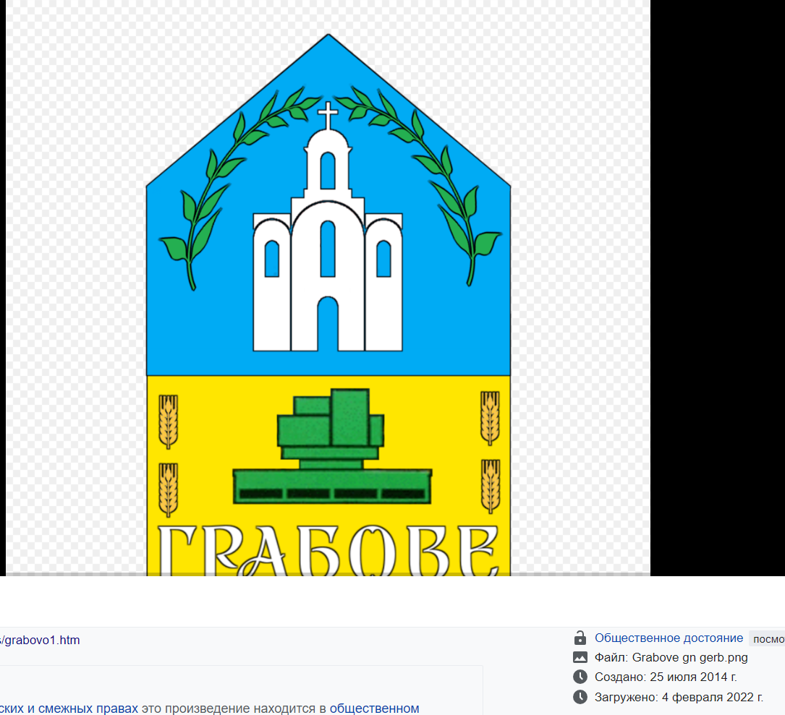Image resolution: width=785 pixels, height=715 pixels.
Task: Click the text Загружено: 4 февраля 2022 г.
Action: click(x=679, y=697)
